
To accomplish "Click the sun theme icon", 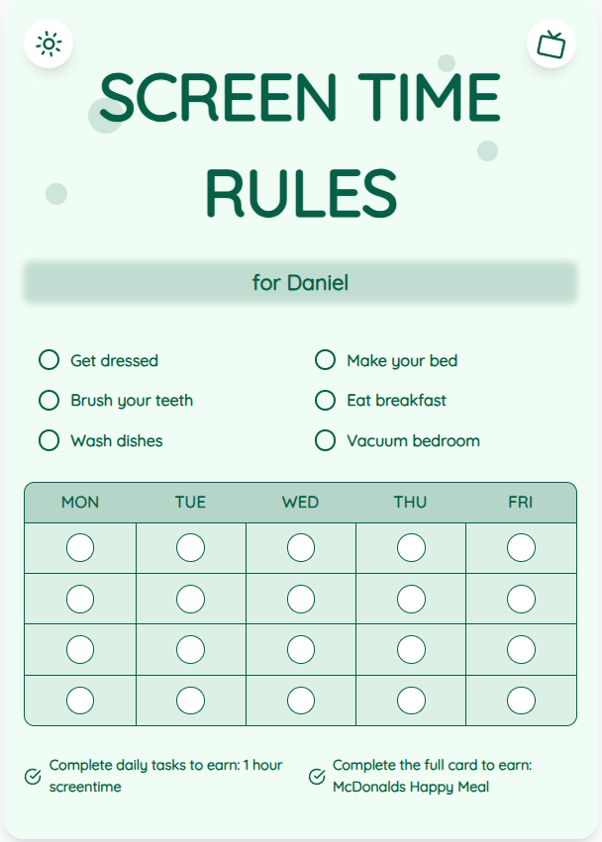I will (x=49, y=45).
